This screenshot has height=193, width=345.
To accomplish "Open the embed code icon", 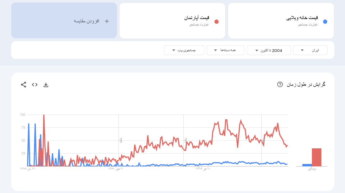I will click(x=35, y=85).
